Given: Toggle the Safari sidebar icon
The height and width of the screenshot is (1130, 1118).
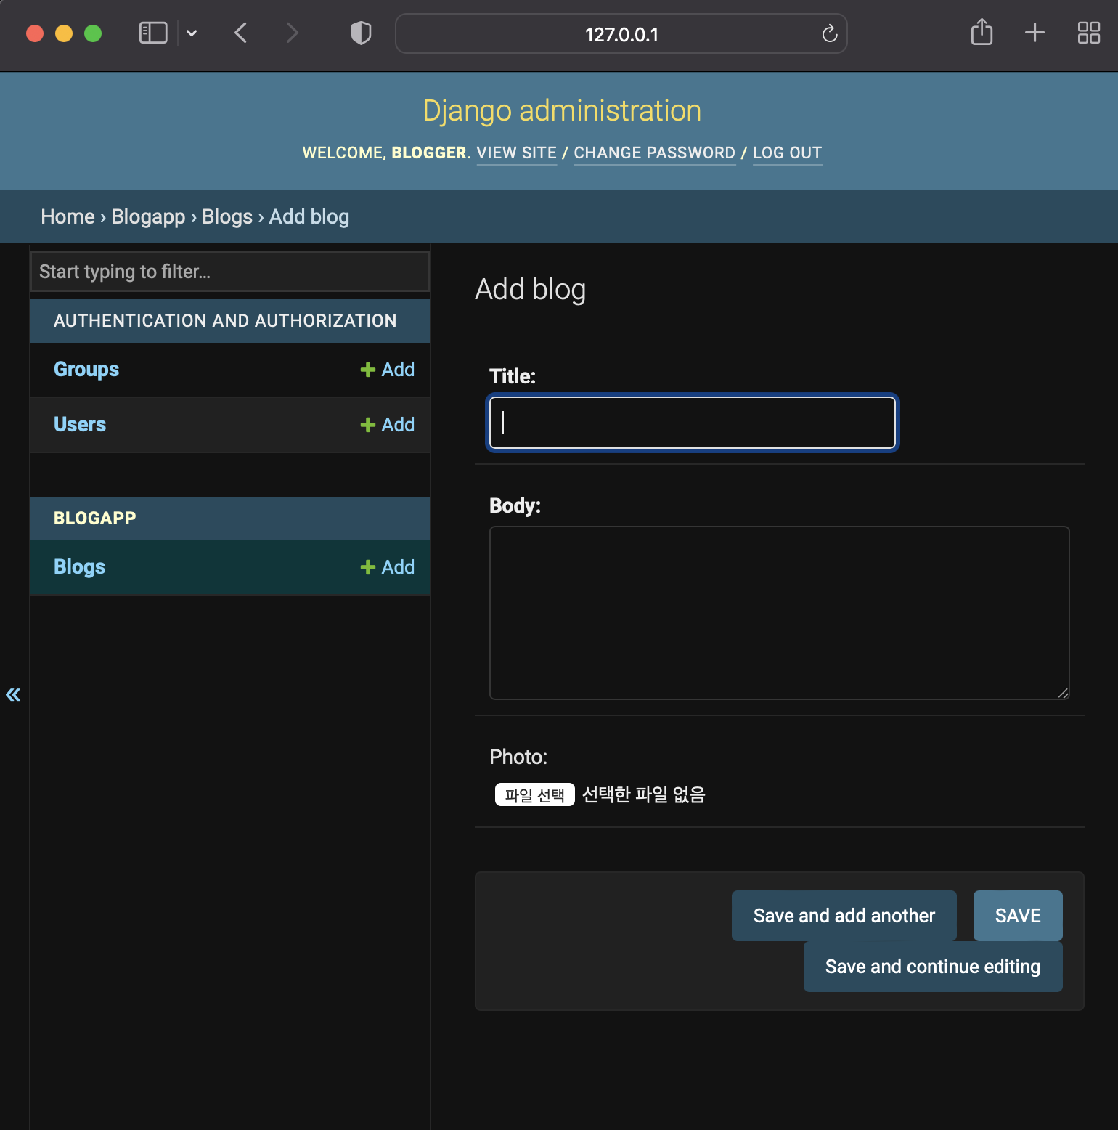Looking at the screenshot, I should pyautogui.click(x=153, y=33).
